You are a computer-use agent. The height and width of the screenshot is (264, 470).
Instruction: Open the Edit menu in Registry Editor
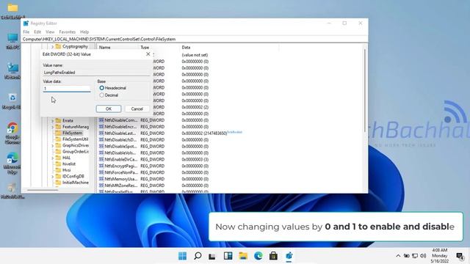(x=37, y=32)
